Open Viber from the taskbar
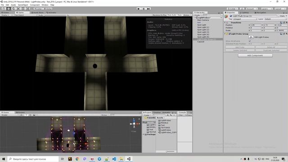288x162 pixels. [85, 159]
